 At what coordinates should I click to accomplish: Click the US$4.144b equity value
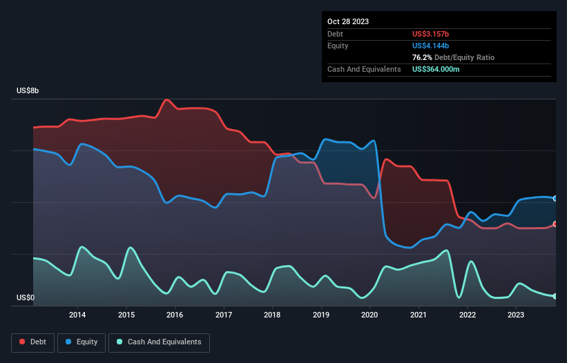430,46
